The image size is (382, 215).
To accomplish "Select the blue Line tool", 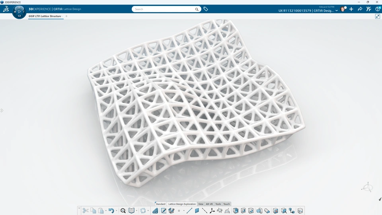I will [189, 210].
